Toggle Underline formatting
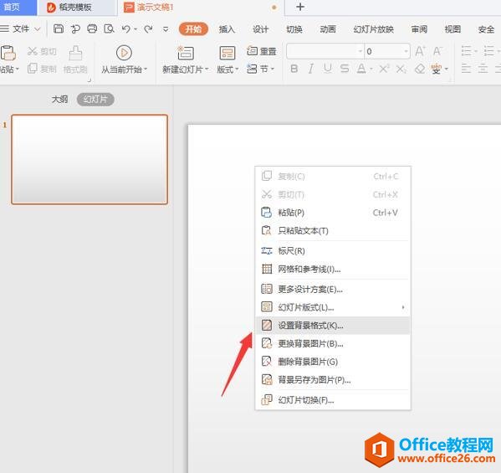The height and width of the screenshot is (473, 501). (328, 69)
